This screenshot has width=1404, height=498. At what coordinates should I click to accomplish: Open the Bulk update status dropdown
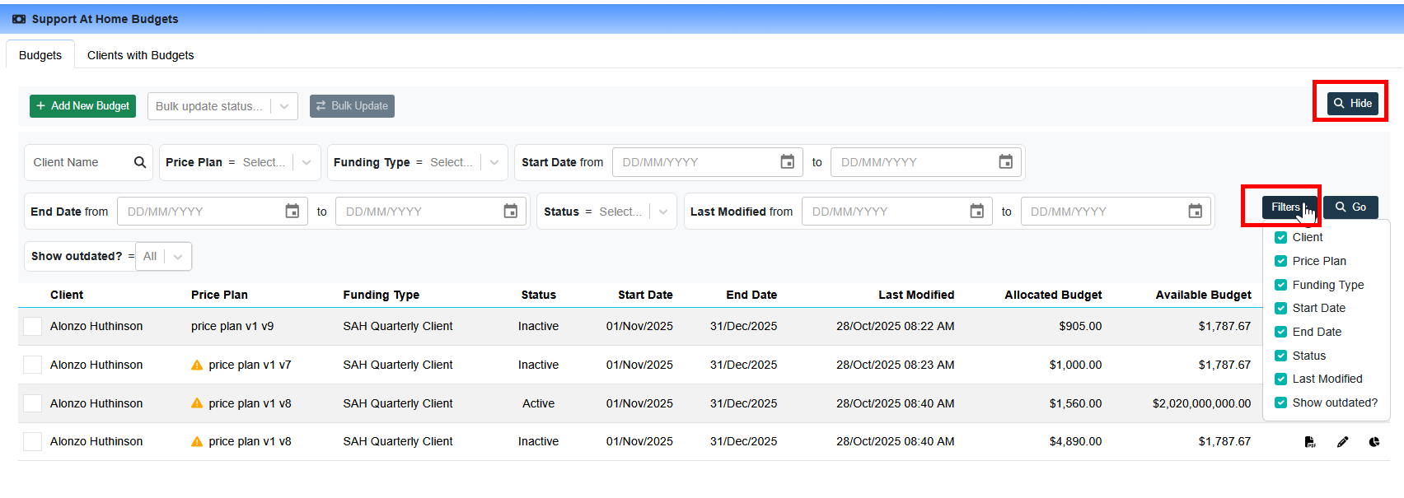(284, 106)
